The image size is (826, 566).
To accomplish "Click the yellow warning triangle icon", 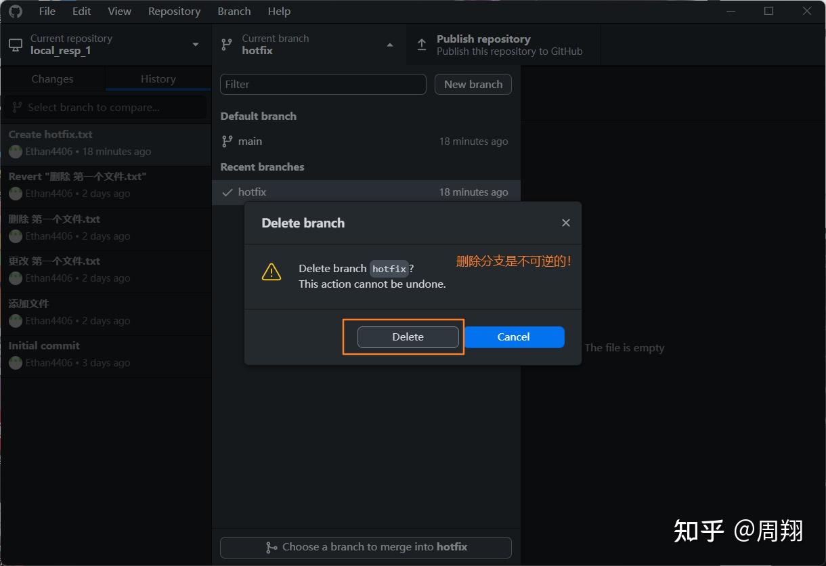I will (271, 272).
